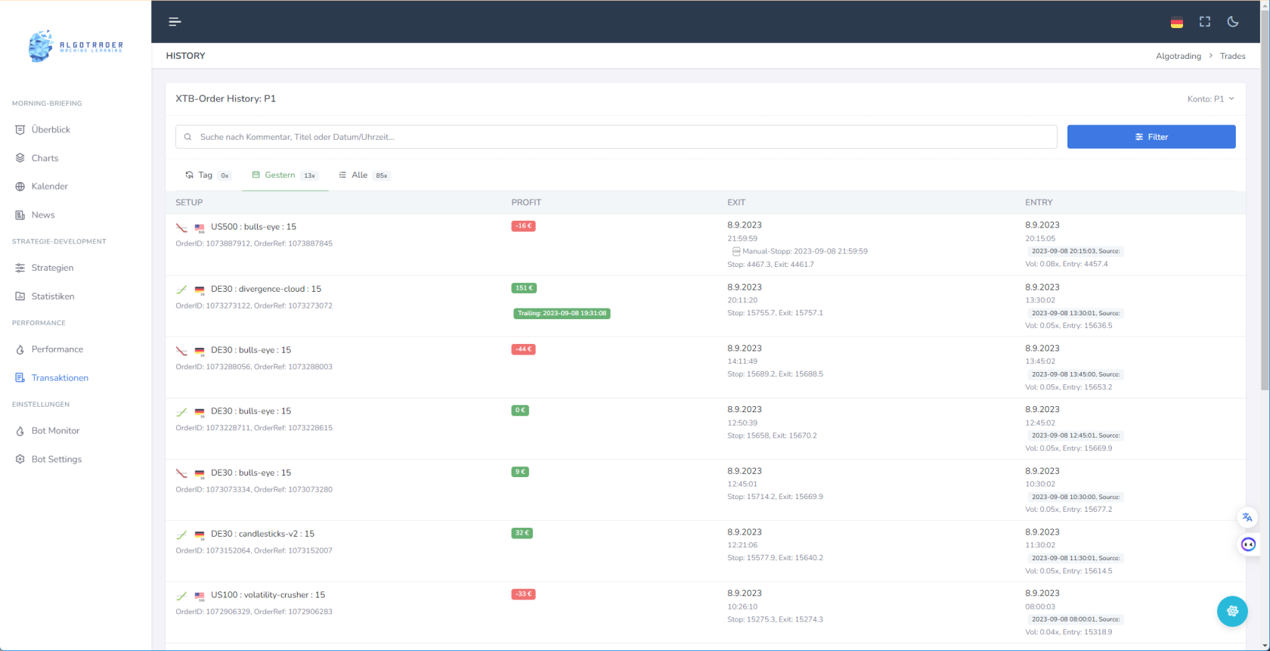
Task: Click the Manual-Stopp 2023-09-08 21:59:59 note
Action: pos(800,251)
